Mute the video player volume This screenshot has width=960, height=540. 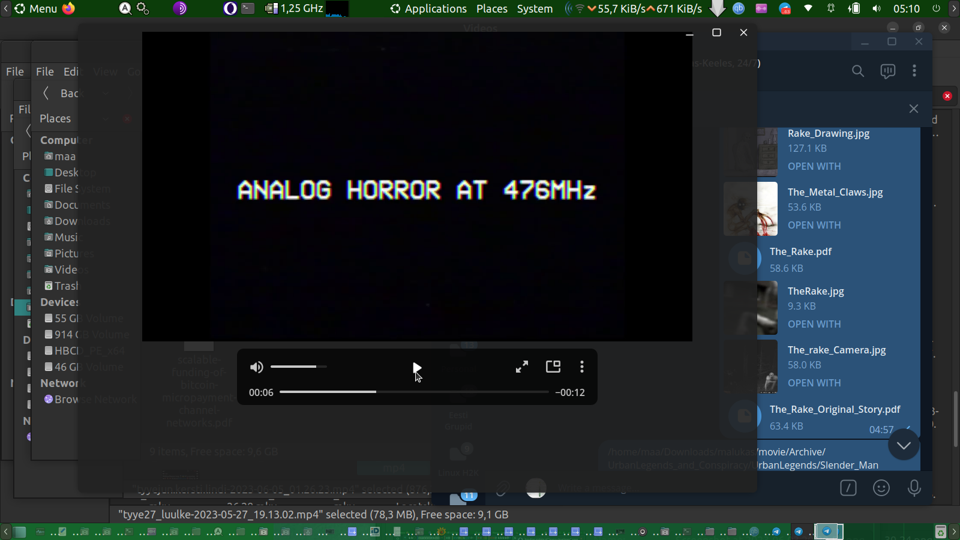257,367
